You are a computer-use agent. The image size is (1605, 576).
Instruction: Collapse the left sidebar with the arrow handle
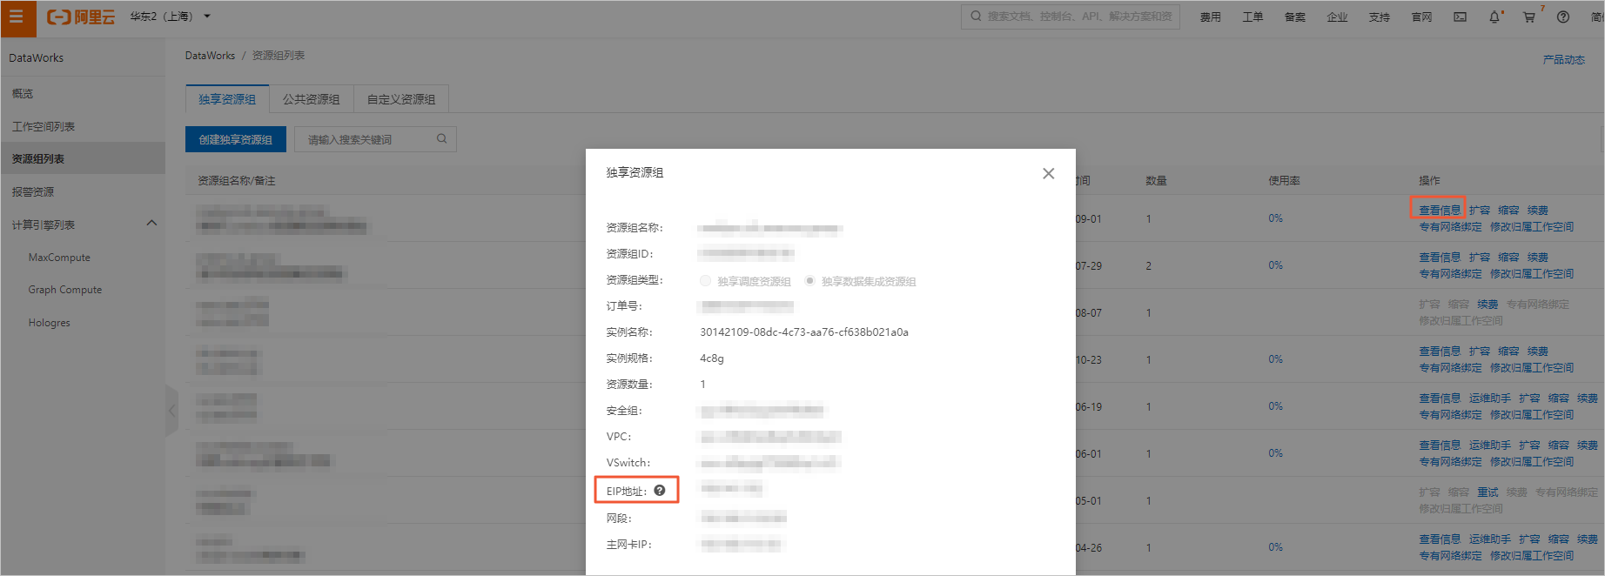point(171,410)
